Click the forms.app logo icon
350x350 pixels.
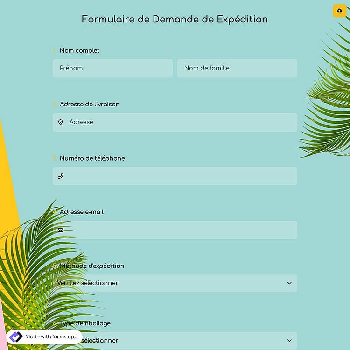15,337
